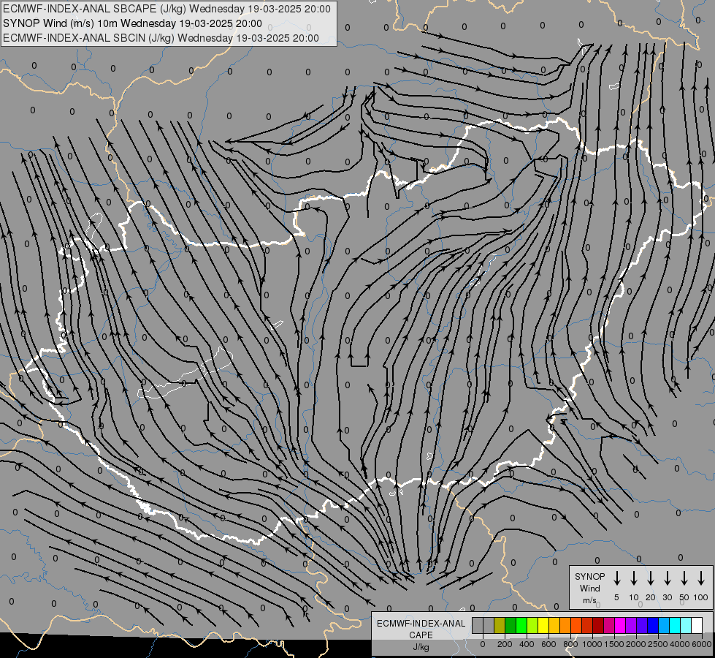Pick the white CAPE legend swatch
The height and width of the screenshot is (658, 715).
point(697,625)
